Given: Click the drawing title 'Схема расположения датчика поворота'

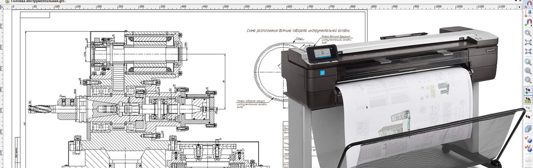Looking at the screenshot, I should click(x=278, y=31).
